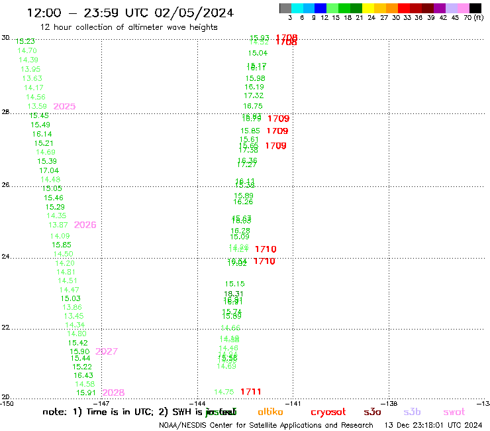Click the yellow swatch in the legend bar

click(368, 8)
